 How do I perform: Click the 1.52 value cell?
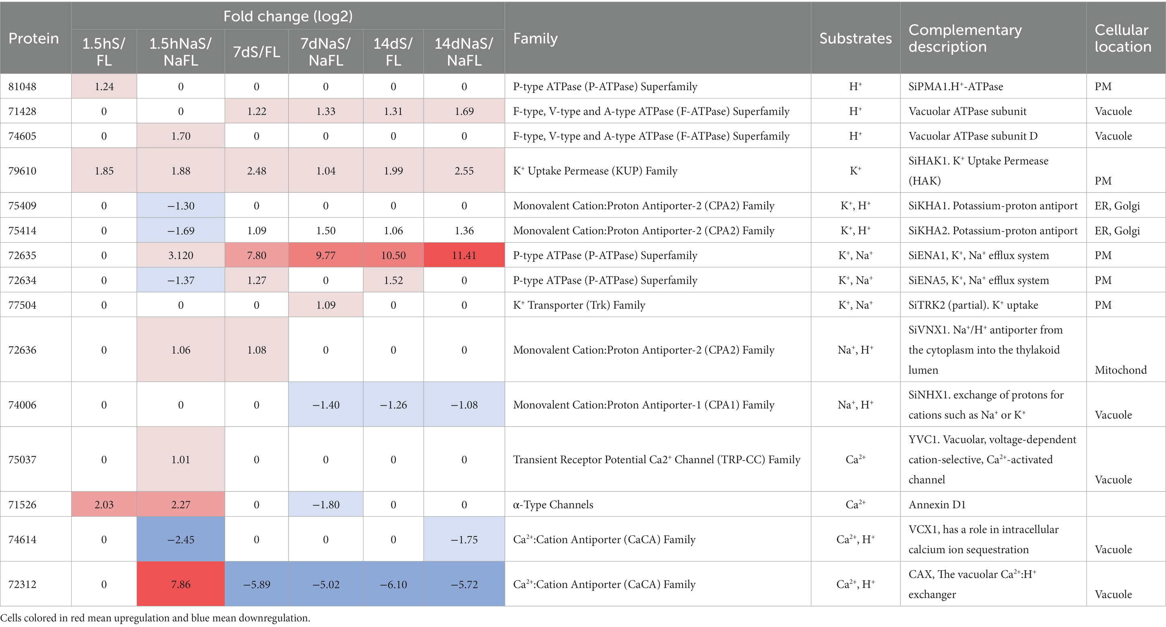[x=393, y=280]
